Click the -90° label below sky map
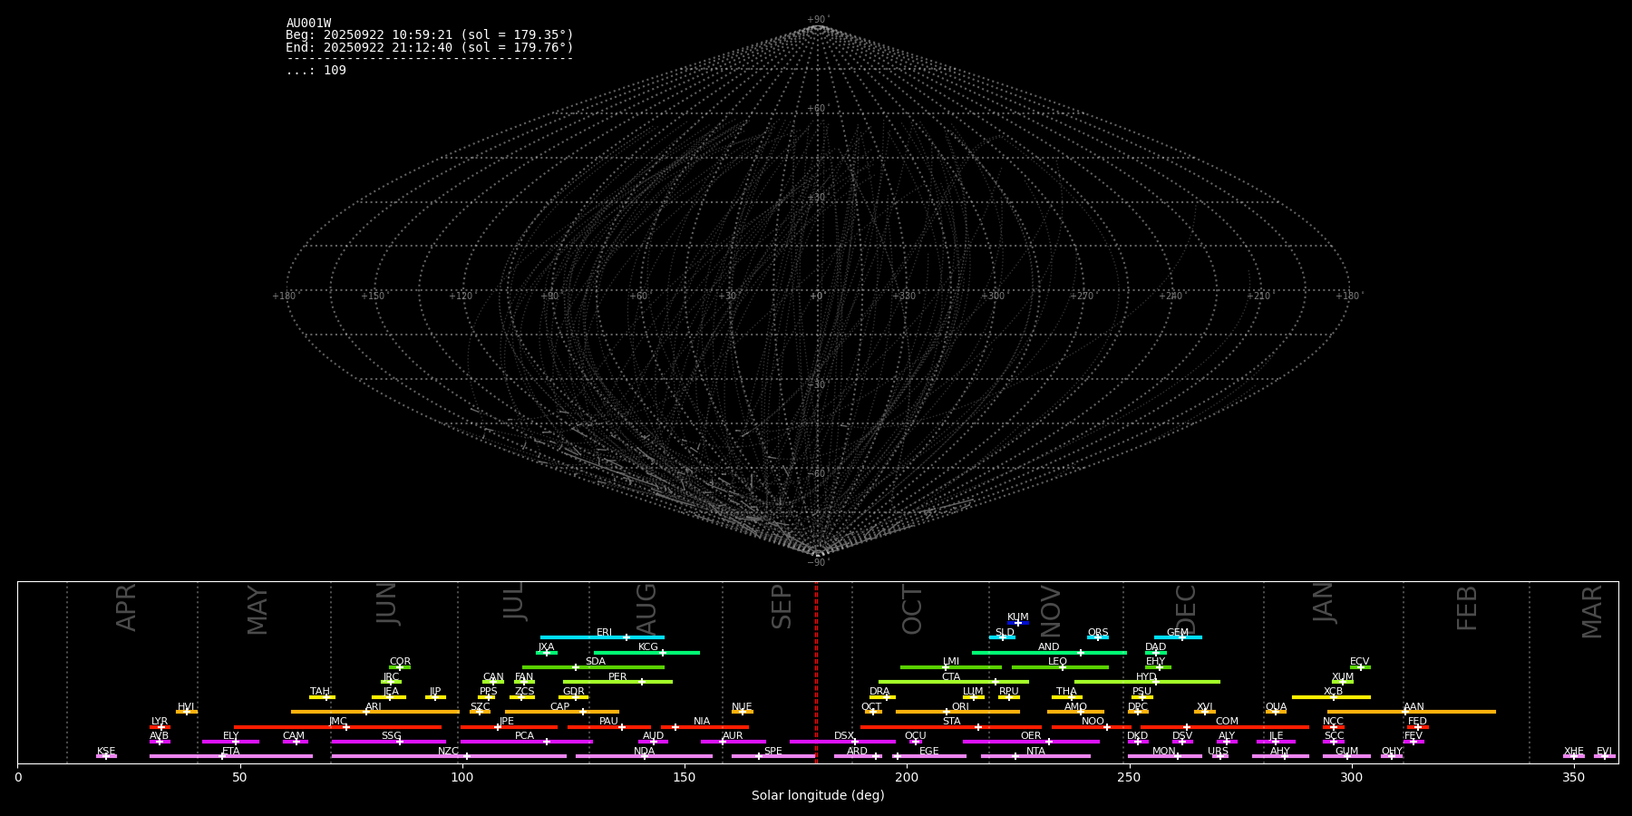 pos(818,563)
